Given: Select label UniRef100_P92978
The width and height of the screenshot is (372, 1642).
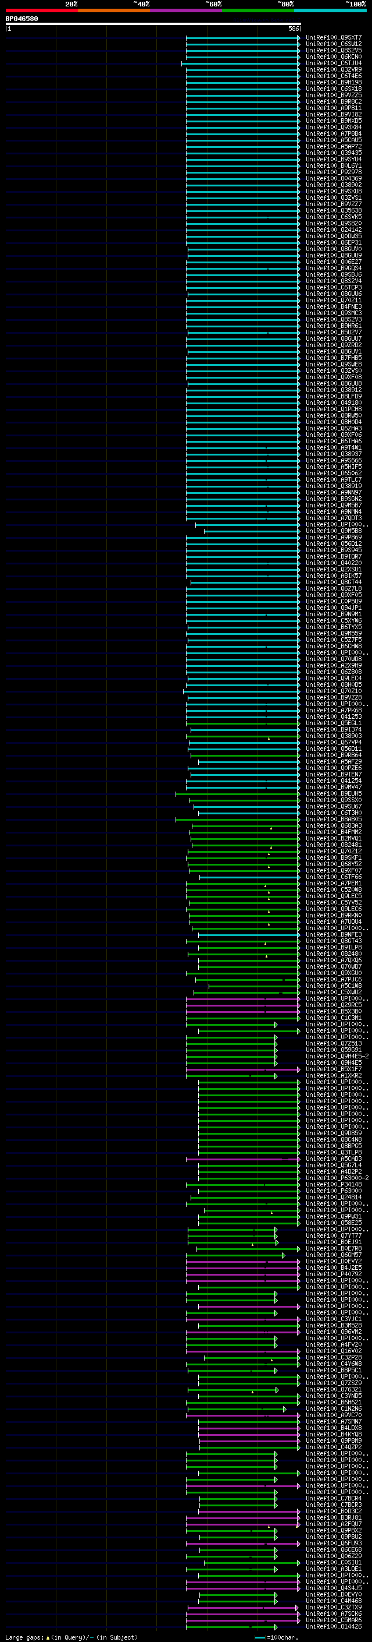Looking at the screenshot, I should [334, 172].
